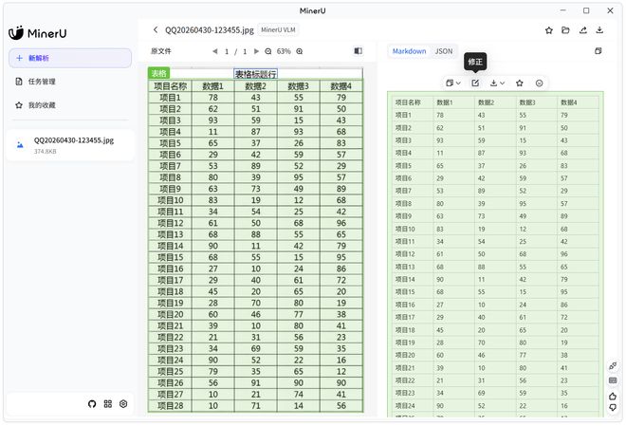Screen dimensions: 626x426
Task: Open the folder icon in the top header
Action: click(x=565, y=30)
